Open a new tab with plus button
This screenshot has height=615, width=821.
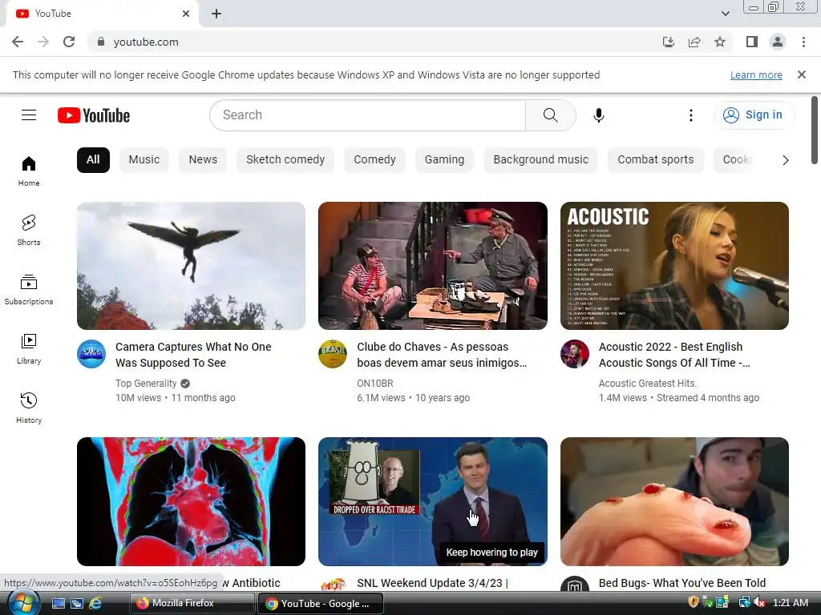click(x=216, y=14)
